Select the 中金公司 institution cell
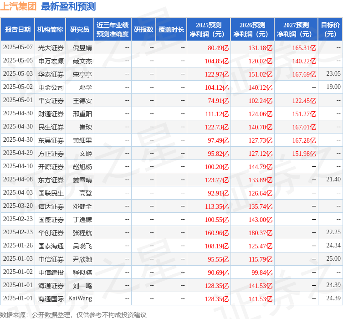343x319 pixels. (51, 87)
